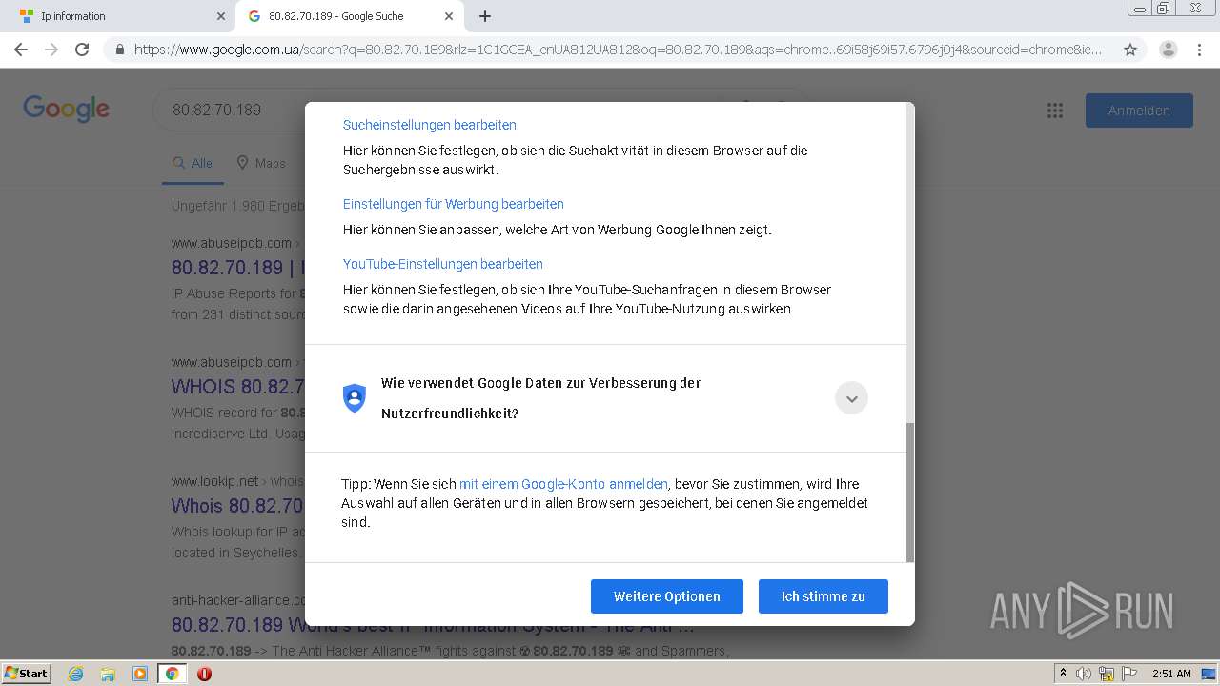The image size is (1220, 686).
Task: Open YouTube-Einstellungen bearbeiten link
Action: (443, 264)
